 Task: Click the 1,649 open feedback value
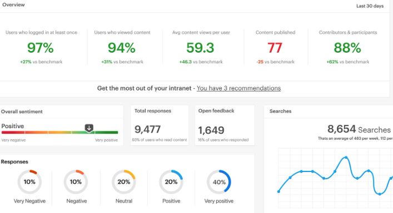(x=211, y=130)
